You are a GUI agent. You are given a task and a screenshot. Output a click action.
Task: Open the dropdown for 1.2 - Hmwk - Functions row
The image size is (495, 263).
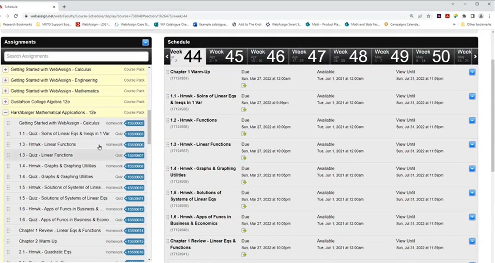click(x=472, y=121)
